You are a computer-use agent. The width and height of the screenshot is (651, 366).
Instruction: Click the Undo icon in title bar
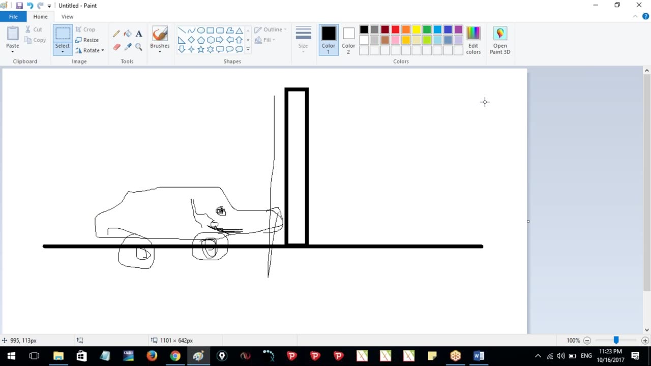pyautogui.click(x=30, y=6)
